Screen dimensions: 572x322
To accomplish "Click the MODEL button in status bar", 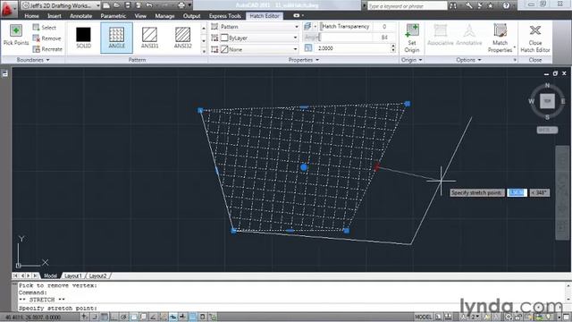I will click(423, 317).
